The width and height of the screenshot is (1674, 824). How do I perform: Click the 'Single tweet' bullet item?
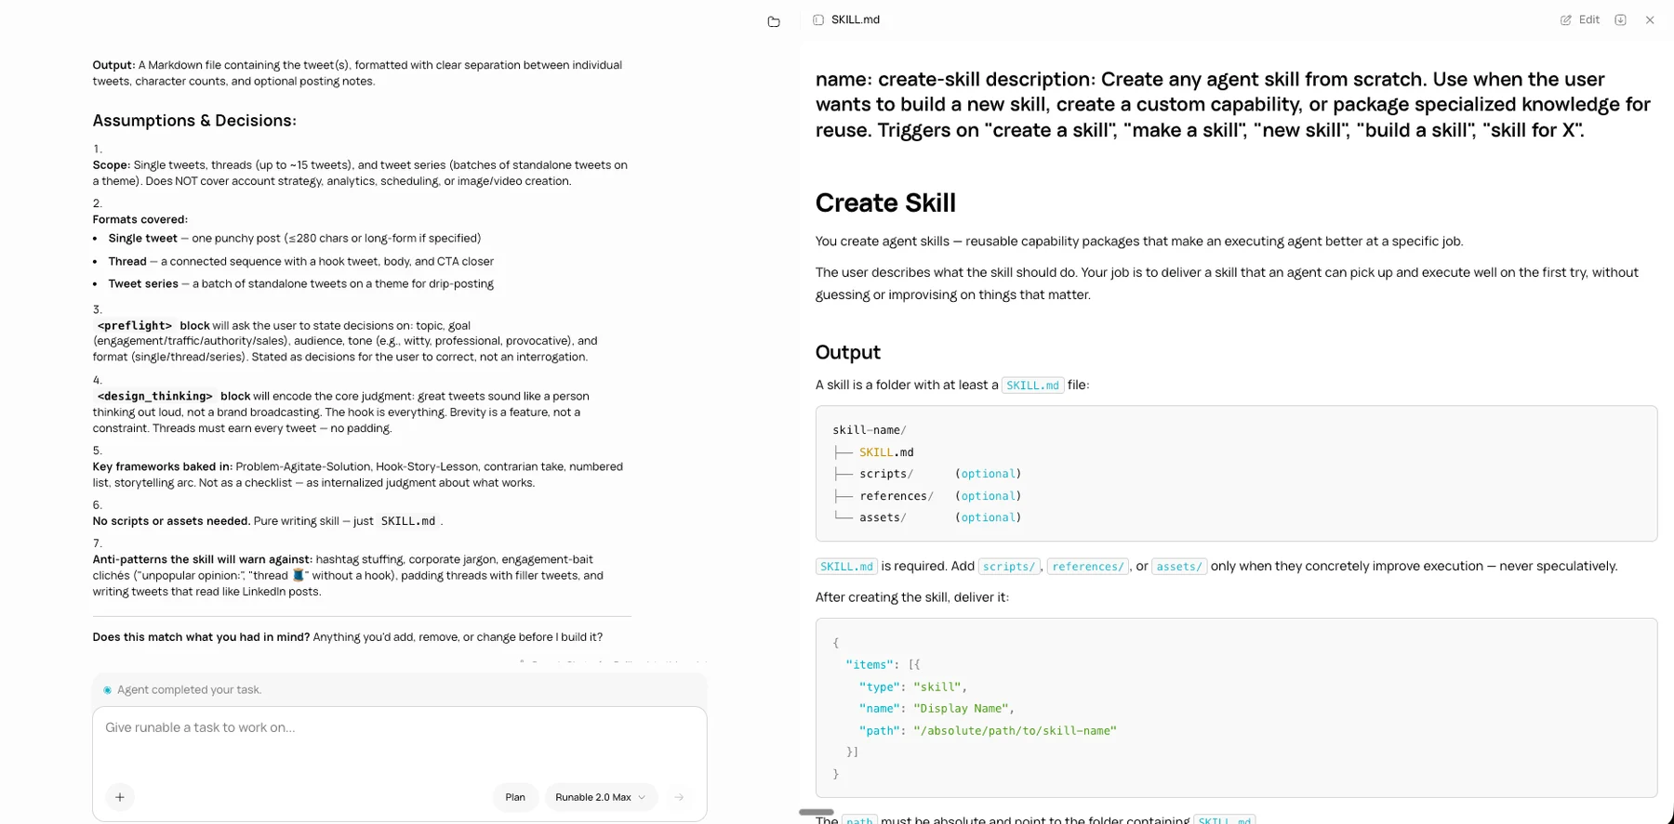(x=295, y=238)
